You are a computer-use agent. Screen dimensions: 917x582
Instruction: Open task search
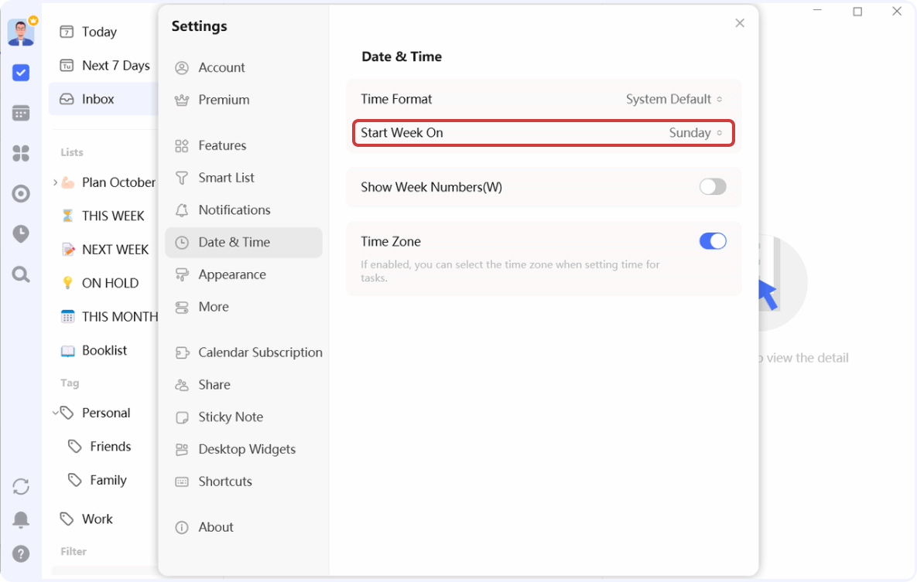pyautogui.click(x=20, y=274)
